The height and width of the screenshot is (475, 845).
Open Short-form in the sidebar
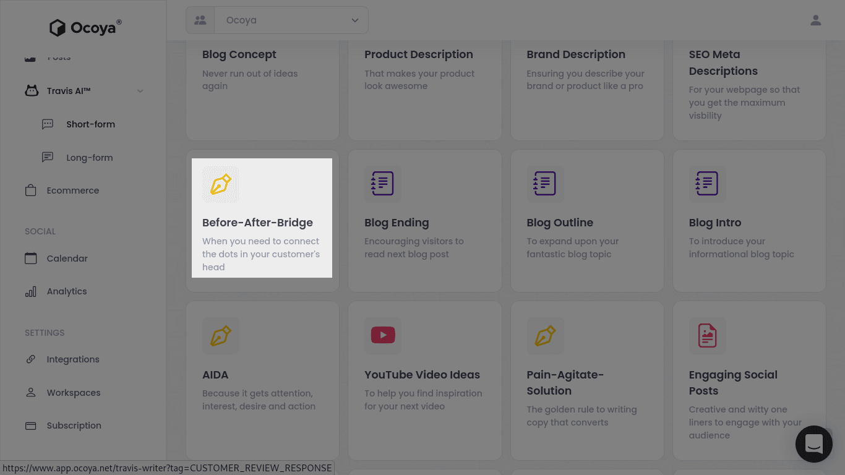[x=91, y=124]
